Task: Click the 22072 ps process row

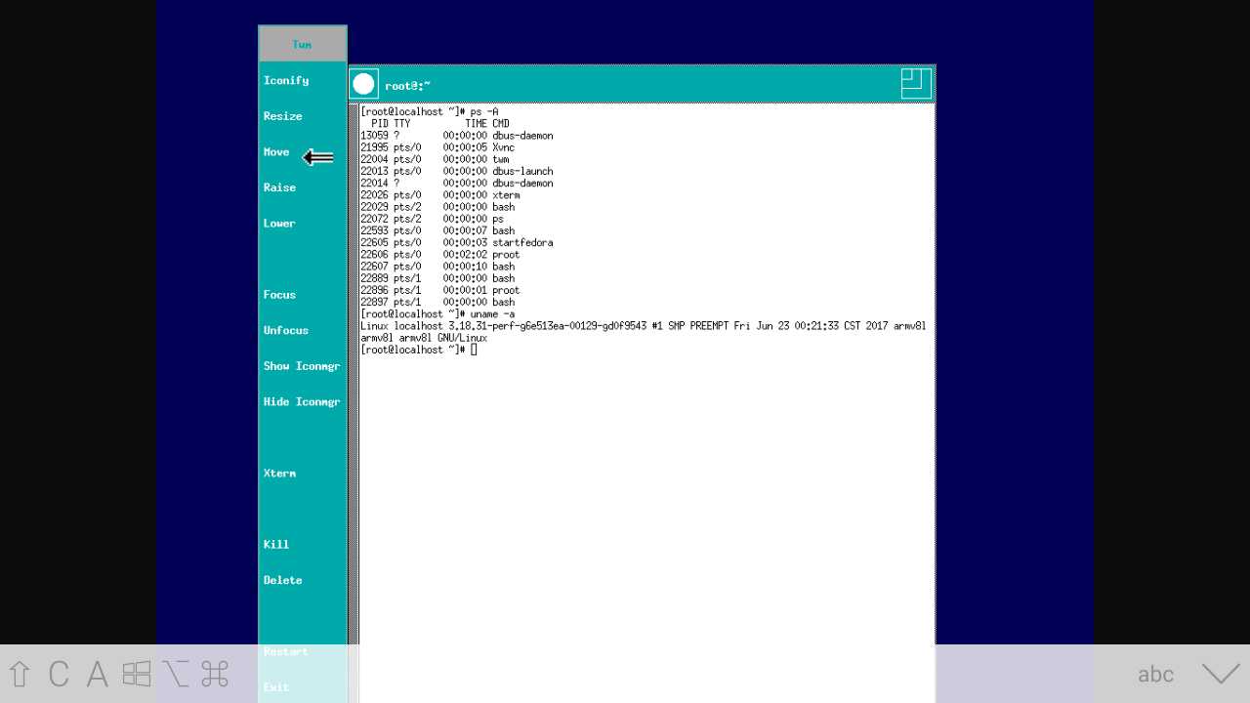Action: click(x=433, y=219)
